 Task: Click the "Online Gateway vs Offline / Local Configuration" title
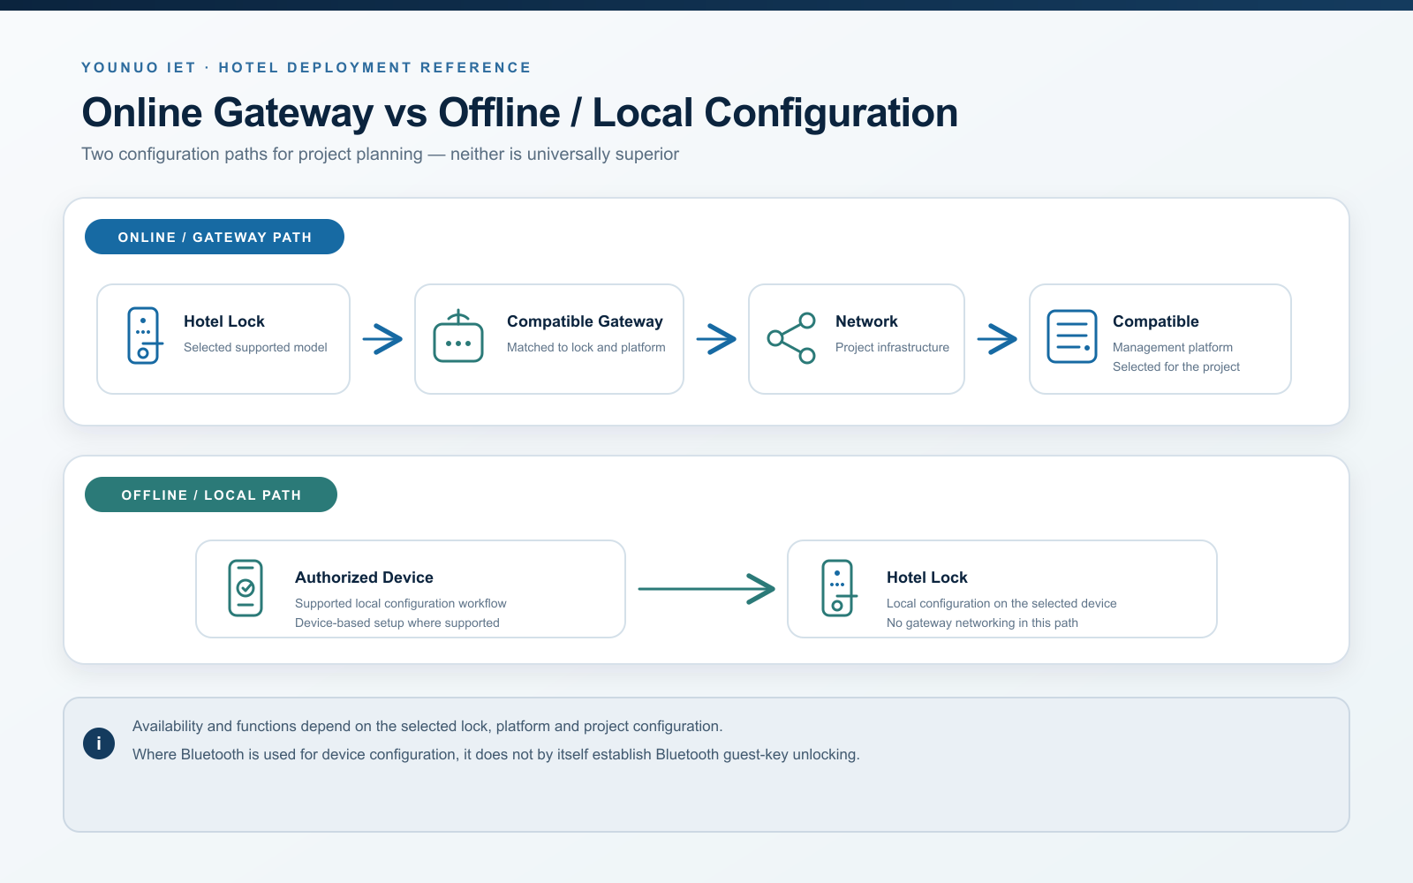tap(520, 113)
